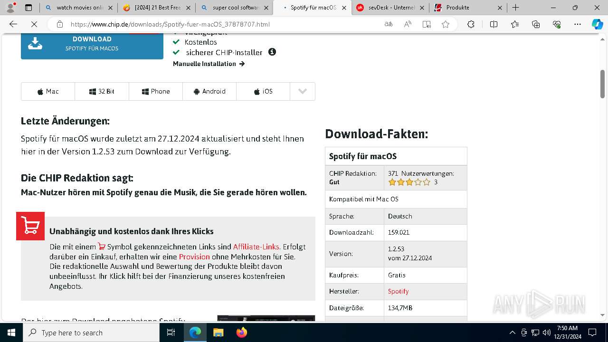Open the collections icon
The image size is (608, 342).
point(536,24)
